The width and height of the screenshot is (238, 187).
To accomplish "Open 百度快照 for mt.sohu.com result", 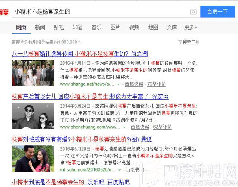I will [x=135, y=170].
